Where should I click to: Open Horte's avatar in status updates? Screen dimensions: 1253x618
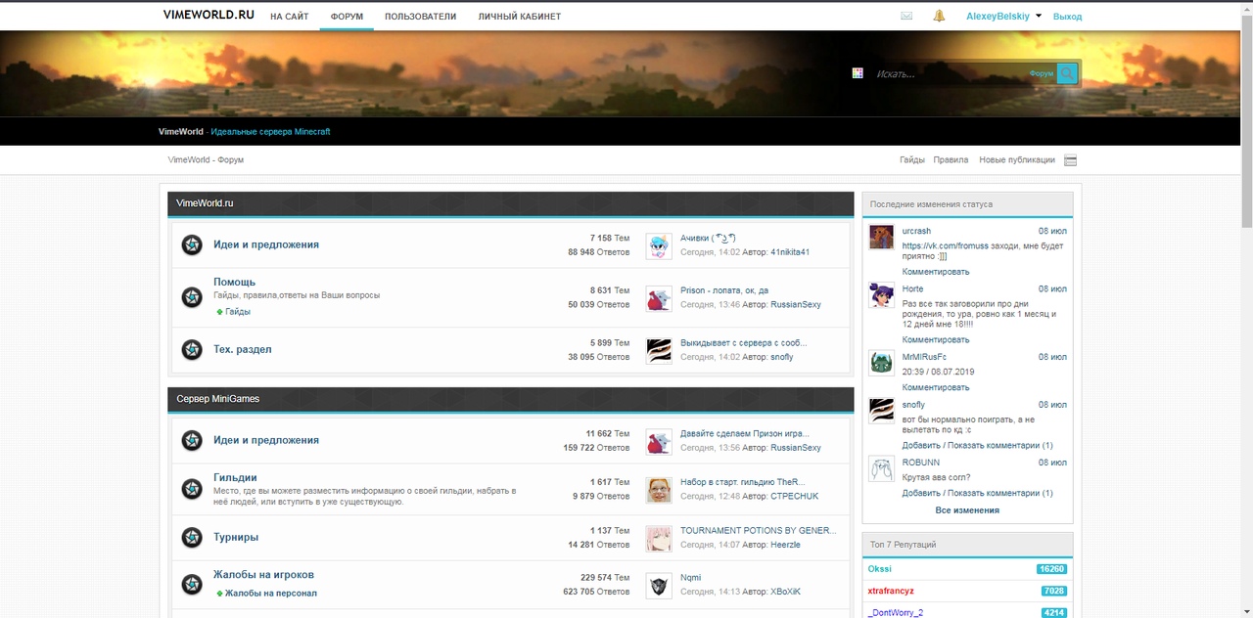point(881,295)
